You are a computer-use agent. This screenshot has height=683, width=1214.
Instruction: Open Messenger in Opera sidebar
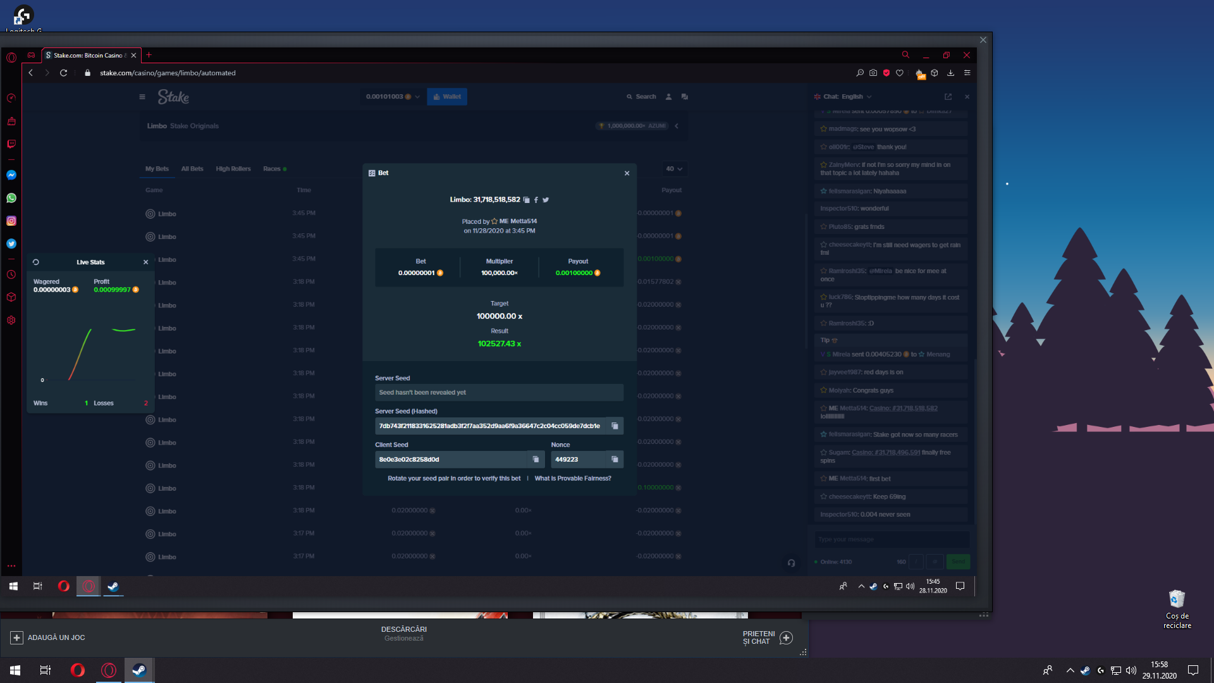[11, 175]
